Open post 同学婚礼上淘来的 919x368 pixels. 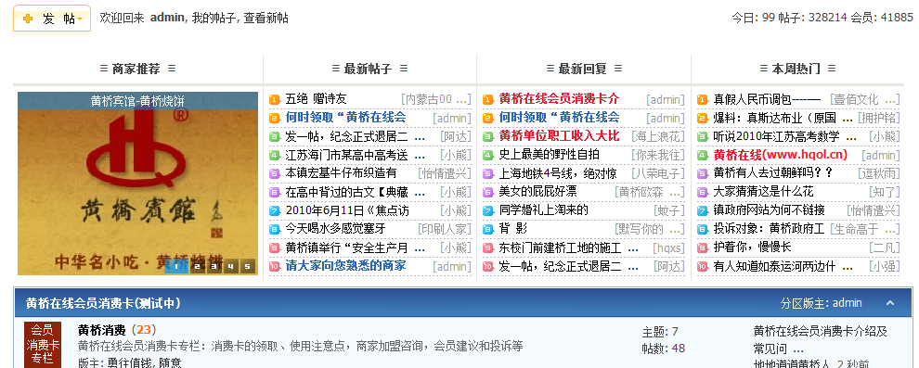click(543, 209)
